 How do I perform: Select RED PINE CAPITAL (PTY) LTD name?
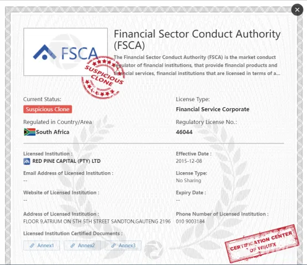click(67, 161)
